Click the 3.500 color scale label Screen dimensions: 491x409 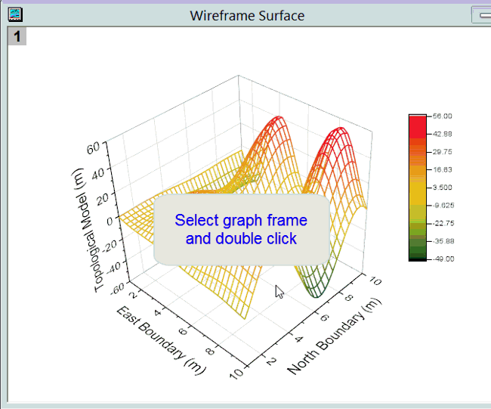coord(443,187)
